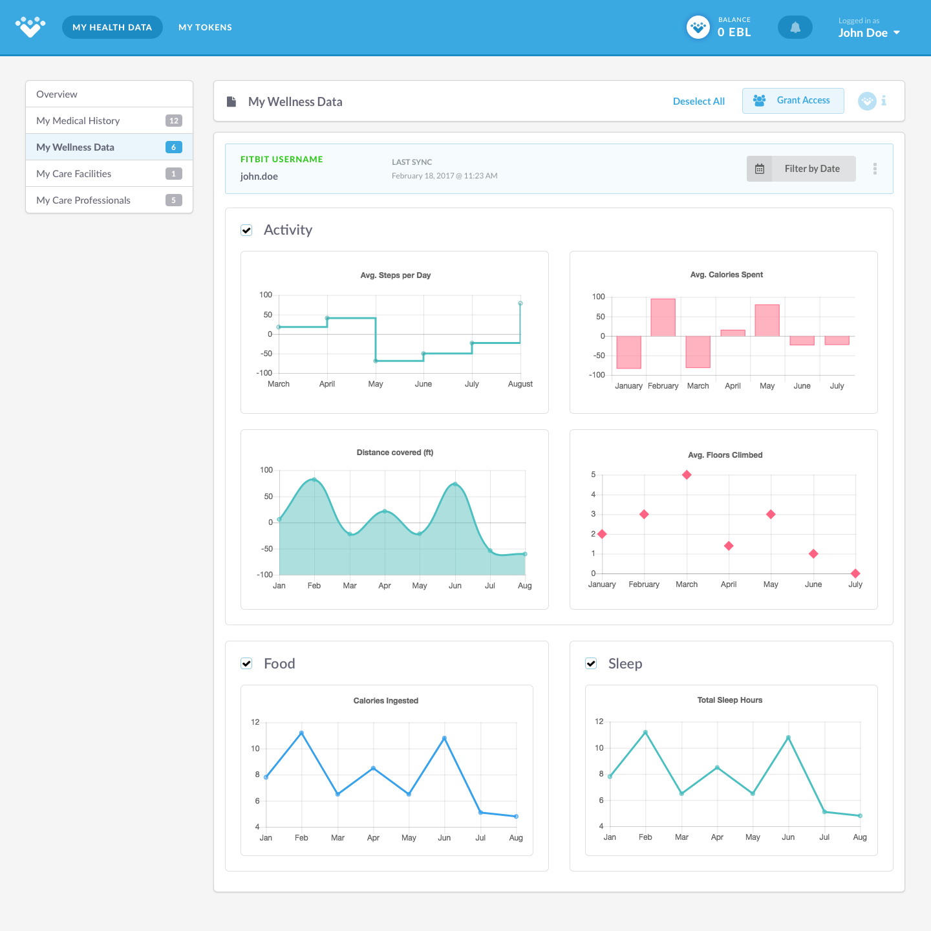Click the March diamond in Avg. Floors Climbed
The height and width of the screenshot is (931, 931).
click(687, 475)
